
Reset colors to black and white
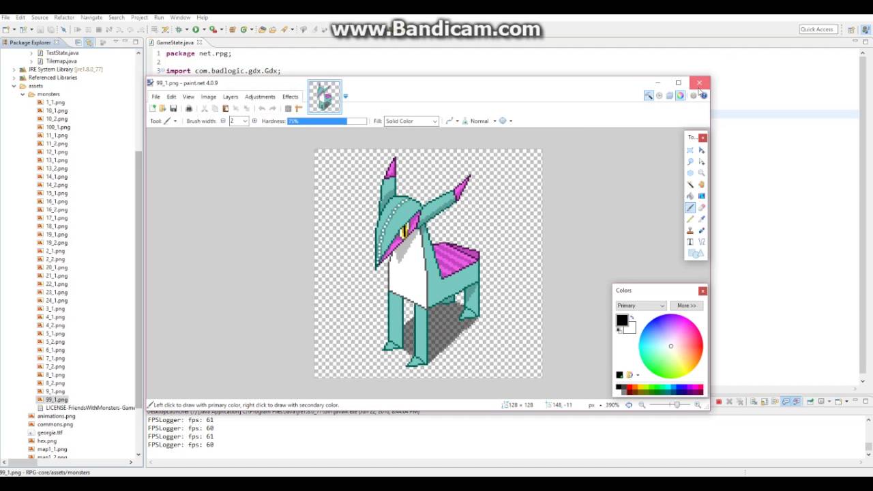[x=619, y=331]
